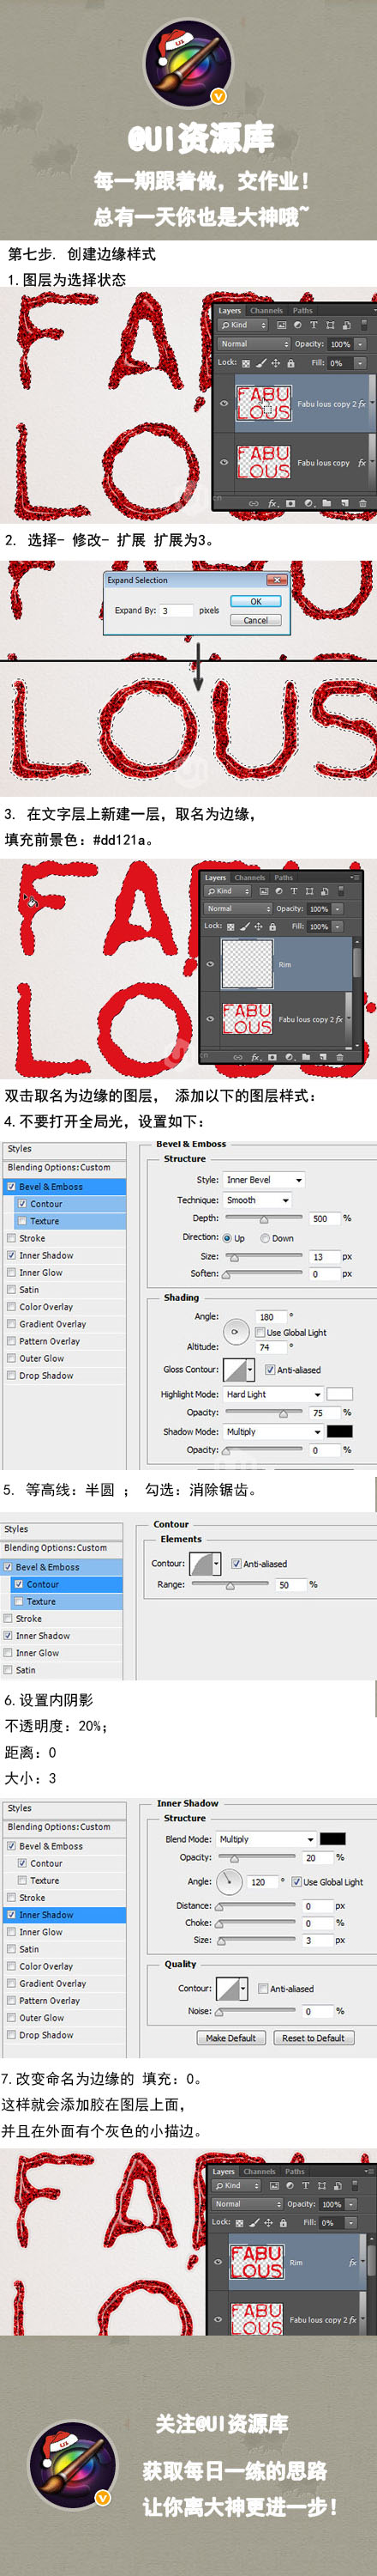Viewport: 377px width, 2576px height.
Task: Open Technique dropdown showing Smooth
Action: 257,1200
